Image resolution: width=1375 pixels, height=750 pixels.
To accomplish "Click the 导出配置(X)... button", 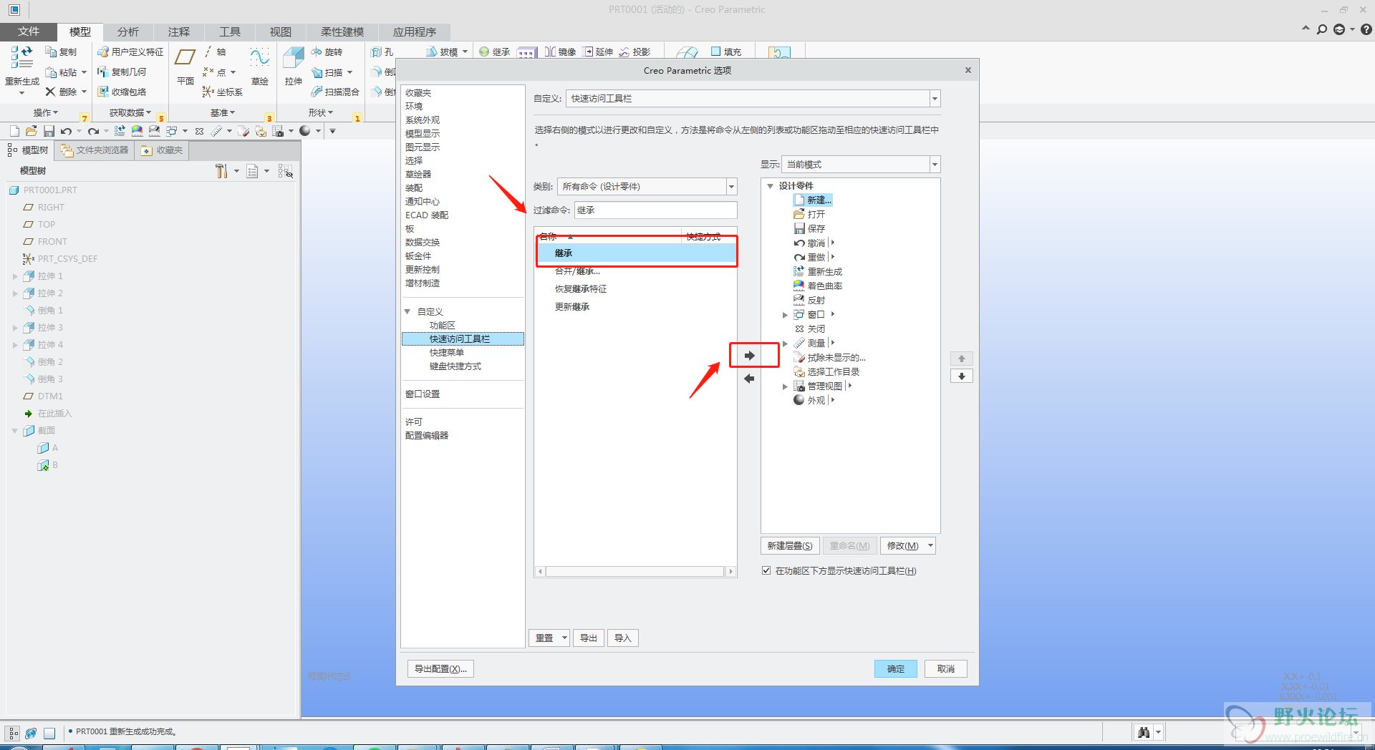I will tap(440, 668).
